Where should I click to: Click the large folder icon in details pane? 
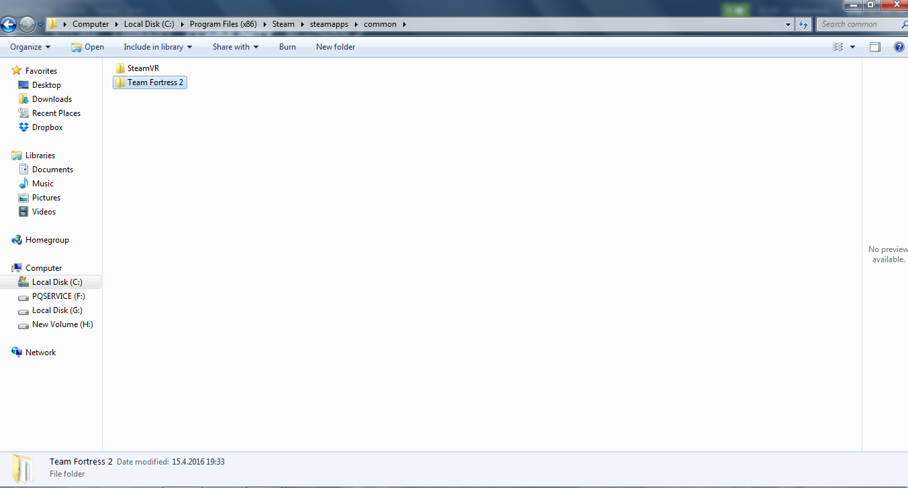coord(23,467)
